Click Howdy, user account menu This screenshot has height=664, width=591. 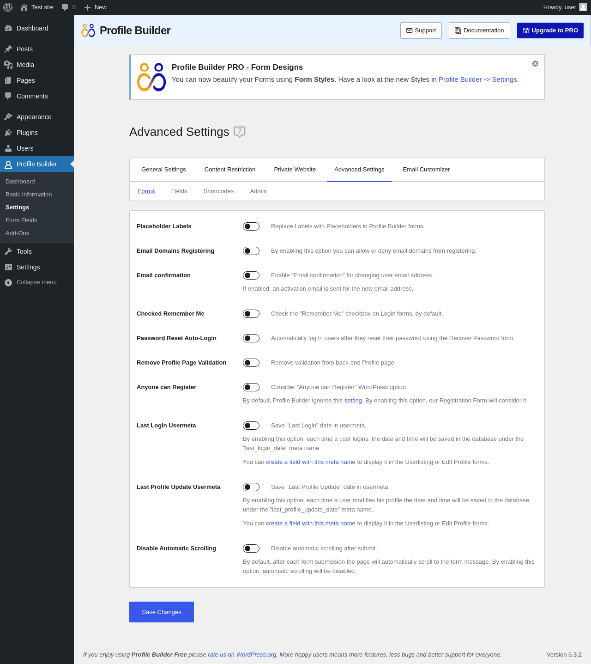tap(565, 7)
